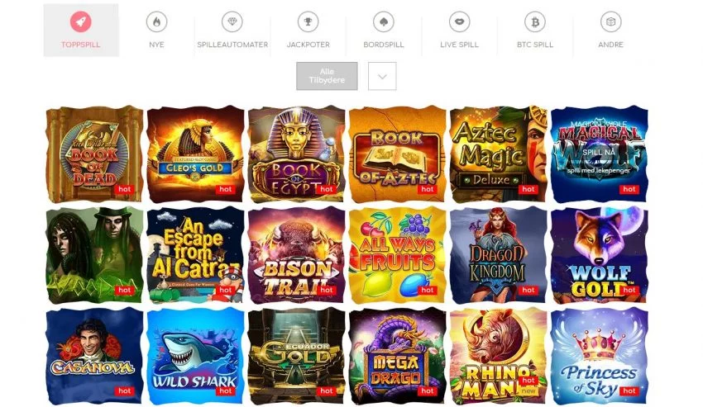Open Spilleautomater via the diamond icon

(x=232, y=21)
